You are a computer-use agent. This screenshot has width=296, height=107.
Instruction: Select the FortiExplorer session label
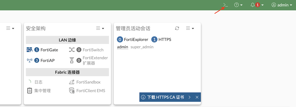(136, 40)
